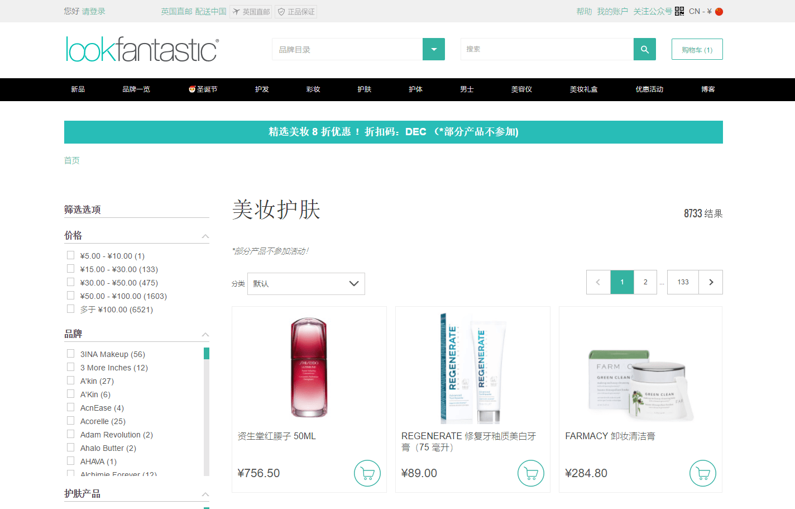Click previous page arrow
Viewport: 795px width, 509px height.
(598, 282)
